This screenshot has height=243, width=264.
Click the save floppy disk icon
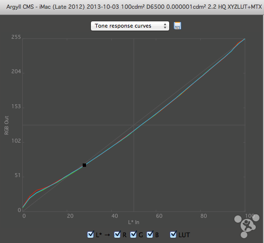177,26
